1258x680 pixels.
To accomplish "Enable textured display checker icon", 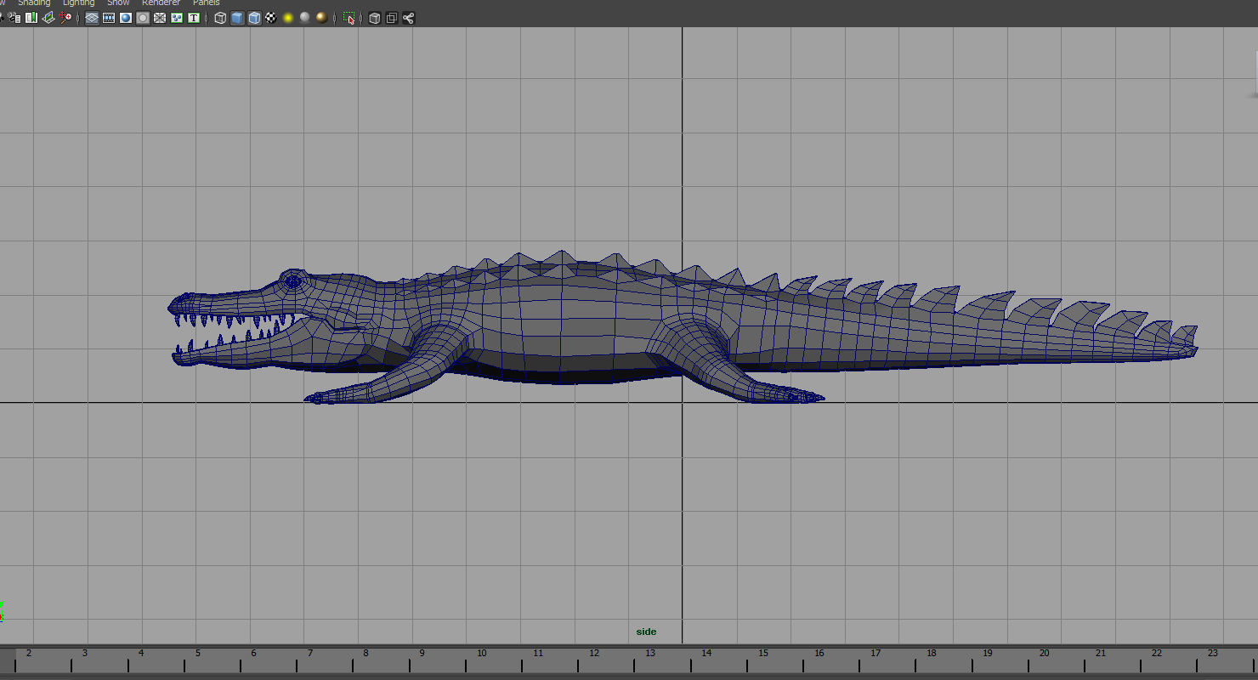I will (x=271, y=18).
